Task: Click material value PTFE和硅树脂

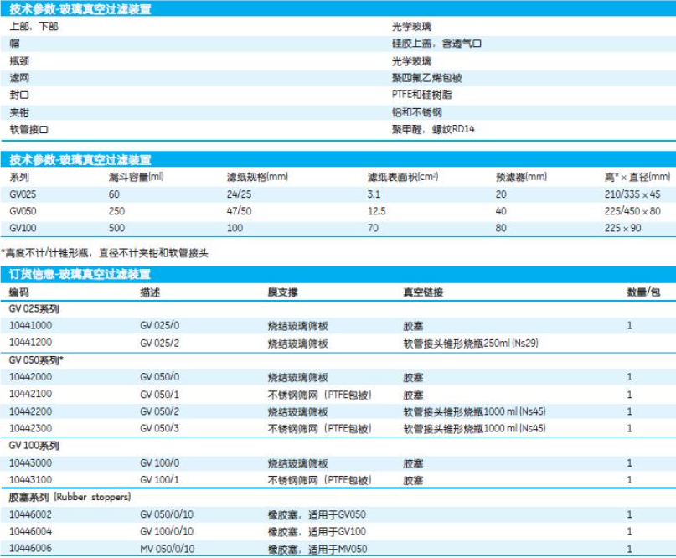Action: (x=422, y=95)
